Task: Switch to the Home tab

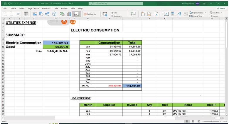Action: point(13,8)
